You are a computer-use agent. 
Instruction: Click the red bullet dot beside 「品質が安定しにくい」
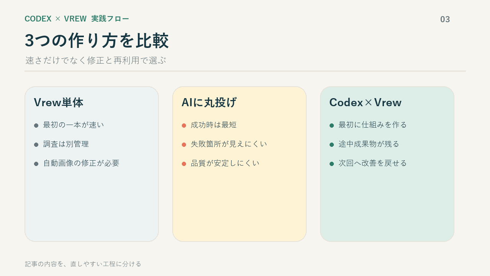pos(184,164)
